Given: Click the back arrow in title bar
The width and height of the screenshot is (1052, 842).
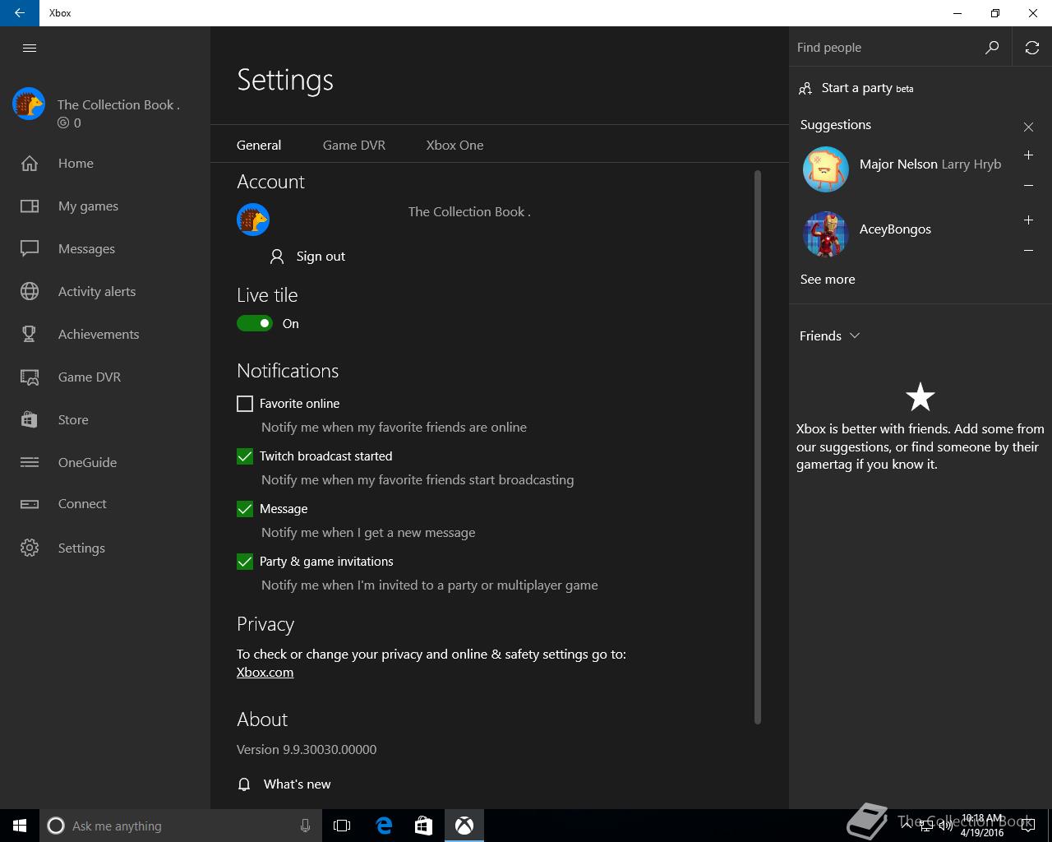Looking at the screenshot, I should point(20,13).
